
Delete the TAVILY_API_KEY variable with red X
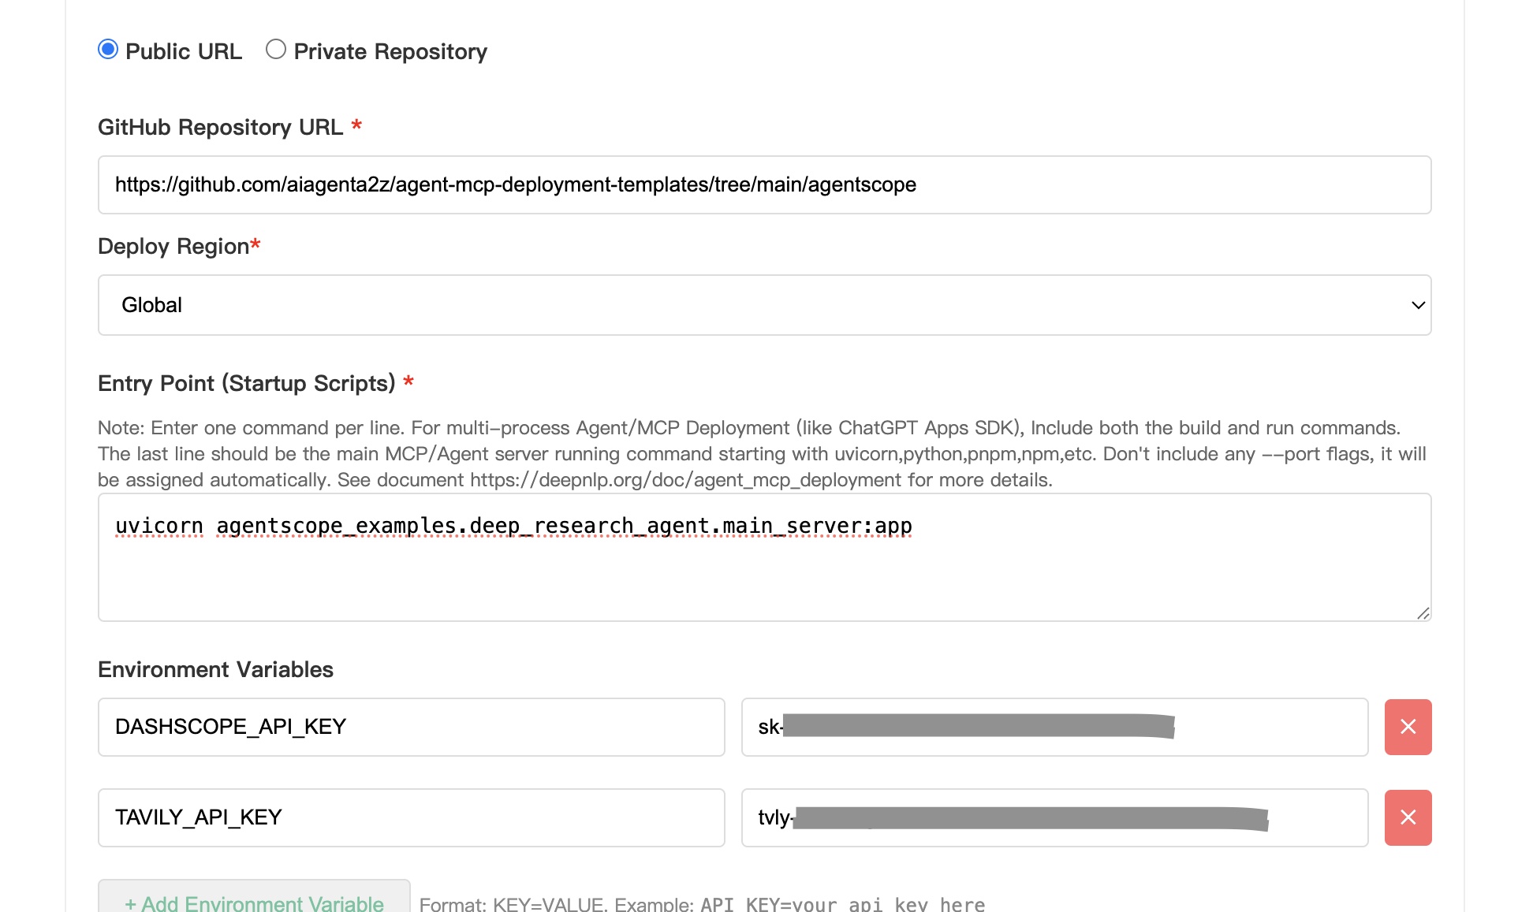[1408, 817]
